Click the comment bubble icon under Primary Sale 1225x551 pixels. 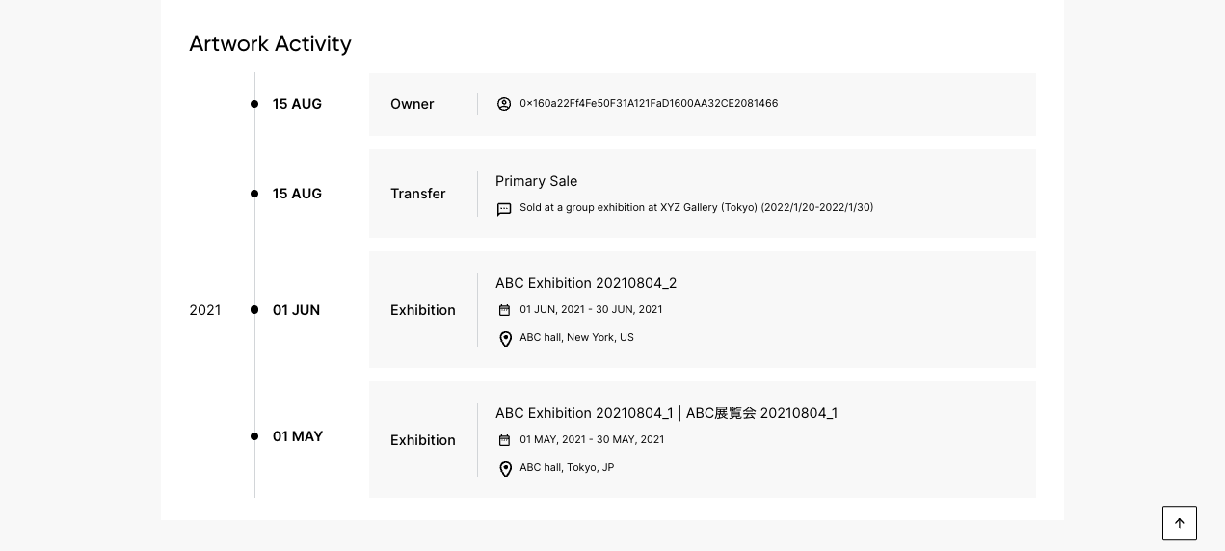pyautogui.click(x=504, y=209)
